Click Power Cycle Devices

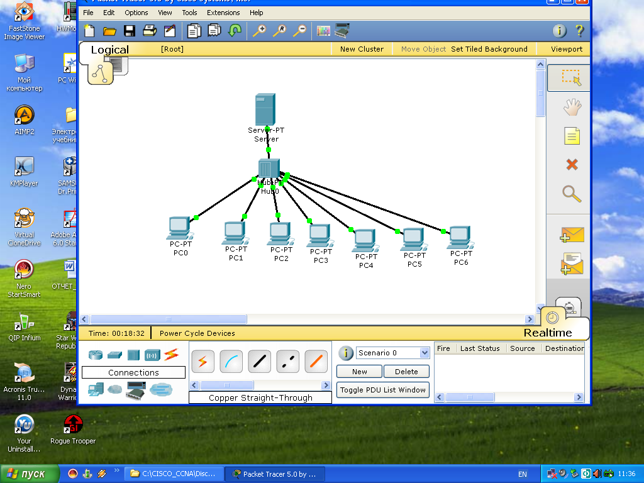point(197,333)
